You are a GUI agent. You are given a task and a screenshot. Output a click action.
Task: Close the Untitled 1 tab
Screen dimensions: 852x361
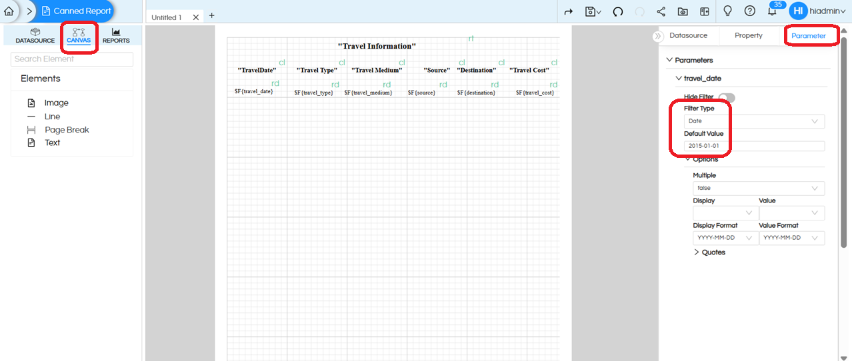point(195,17)
